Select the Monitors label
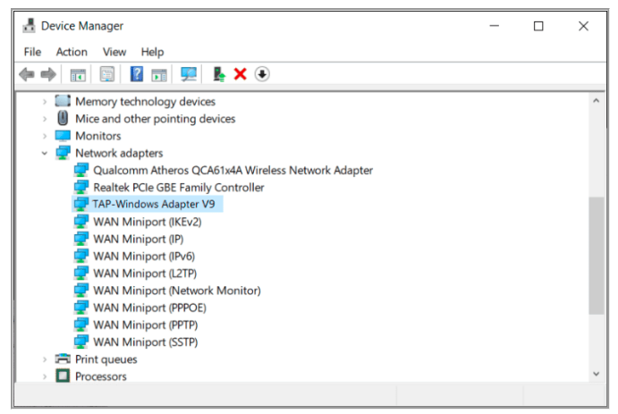Image resolution: width=618 pixels, height=414 pixels. pyautogui.click(x=98, y=136)
